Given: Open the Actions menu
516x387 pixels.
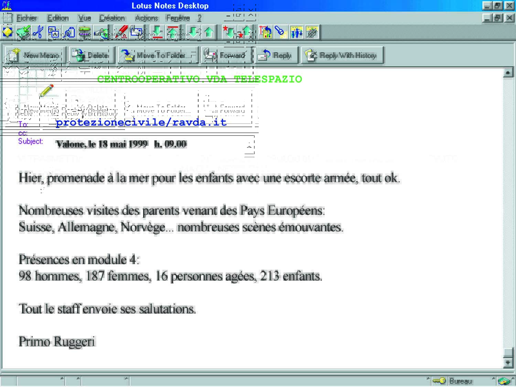Looking at the screenshot, I should (146, 18).
